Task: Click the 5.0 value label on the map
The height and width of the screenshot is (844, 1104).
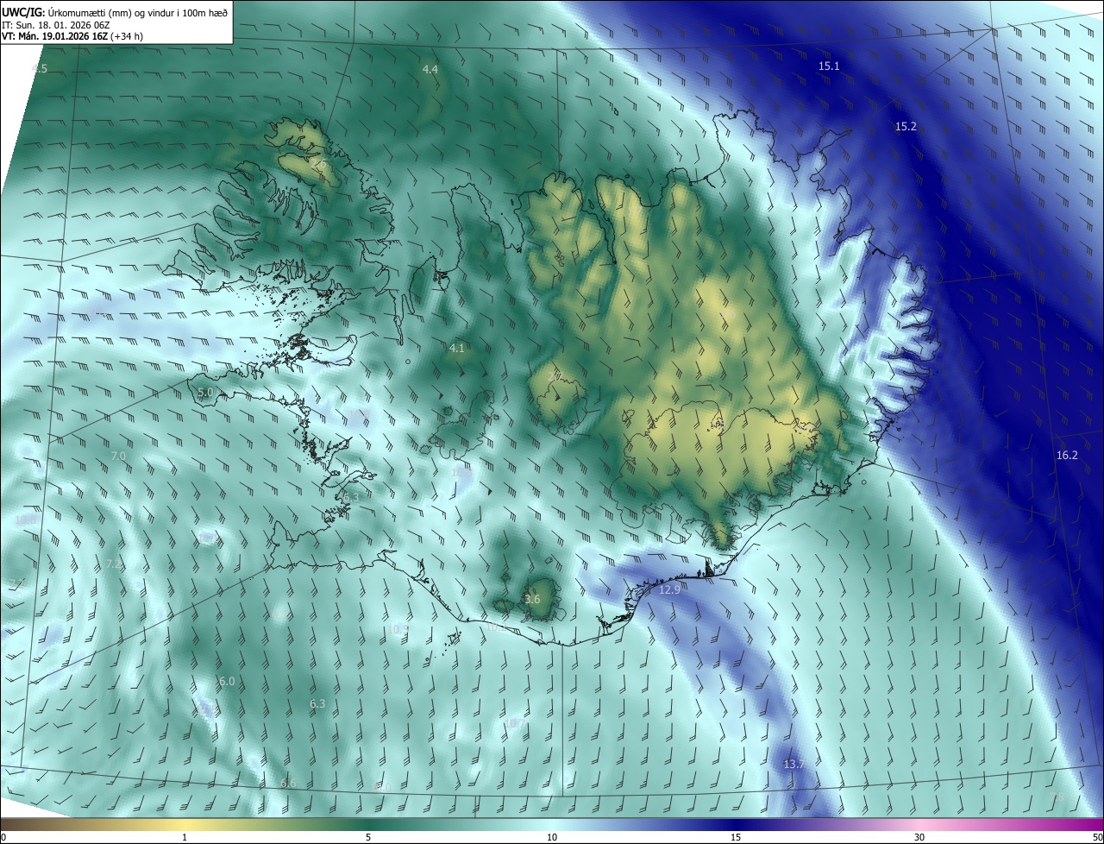Action: click(204, 392)
